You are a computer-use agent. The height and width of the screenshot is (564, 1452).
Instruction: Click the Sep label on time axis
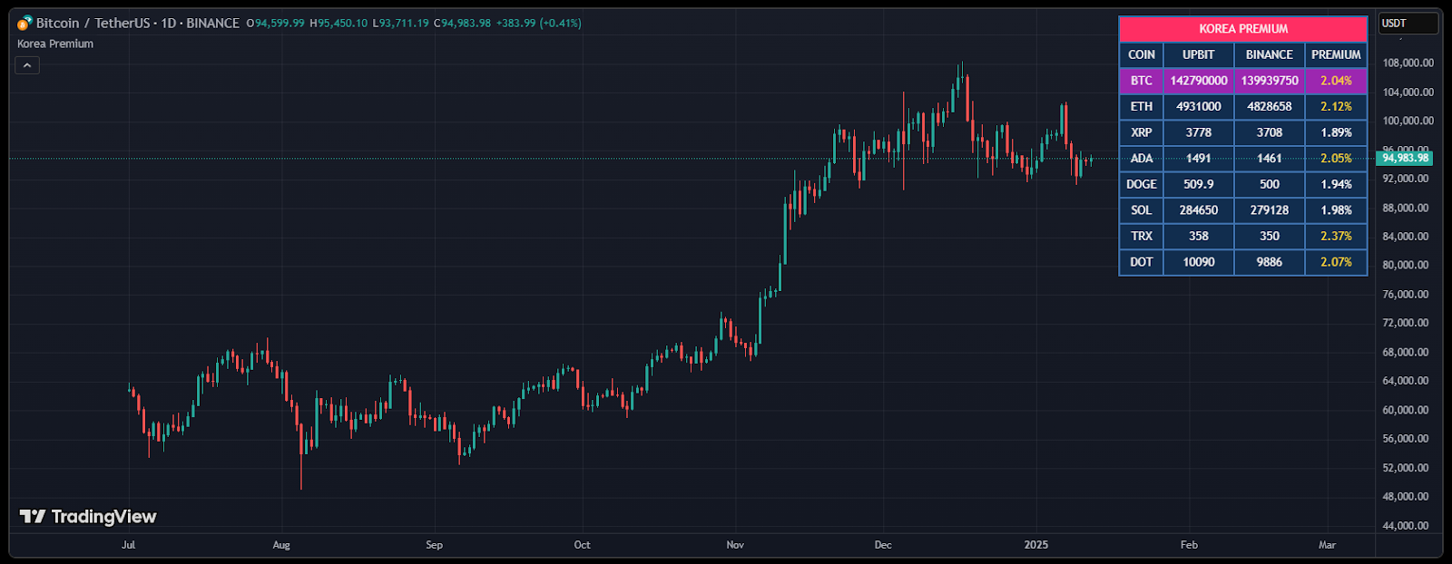[435, 545]
